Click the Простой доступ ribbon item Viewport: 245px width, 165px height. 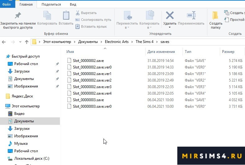(x=234, y=20)
